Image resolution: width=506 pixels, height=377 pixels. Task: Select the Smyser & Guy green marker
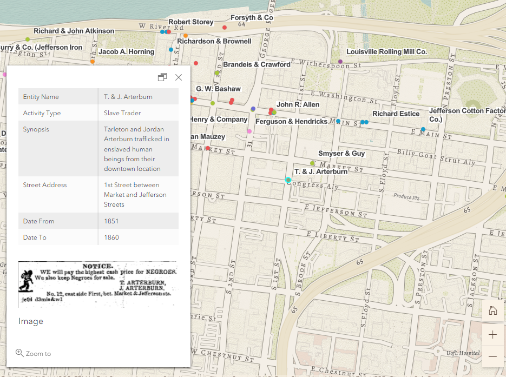click(312, 163)
